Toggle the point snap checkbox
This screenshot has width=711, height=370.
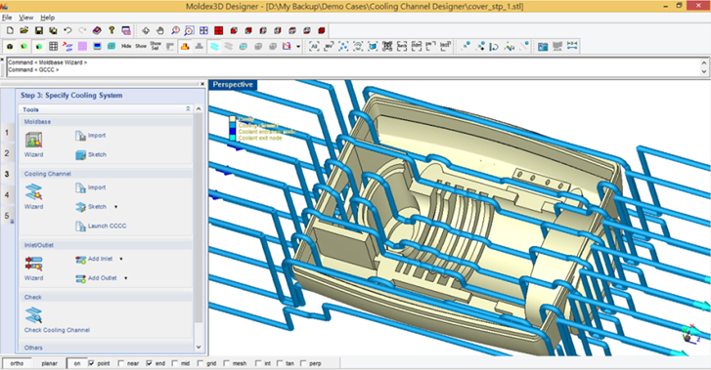[92, 363]
